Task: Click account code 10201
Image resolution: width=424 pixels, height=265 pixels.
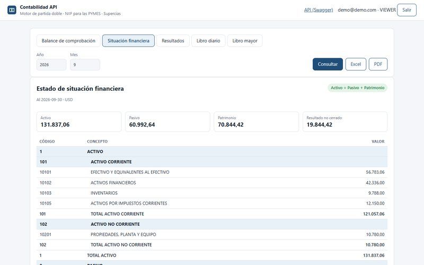Action: 46,234
